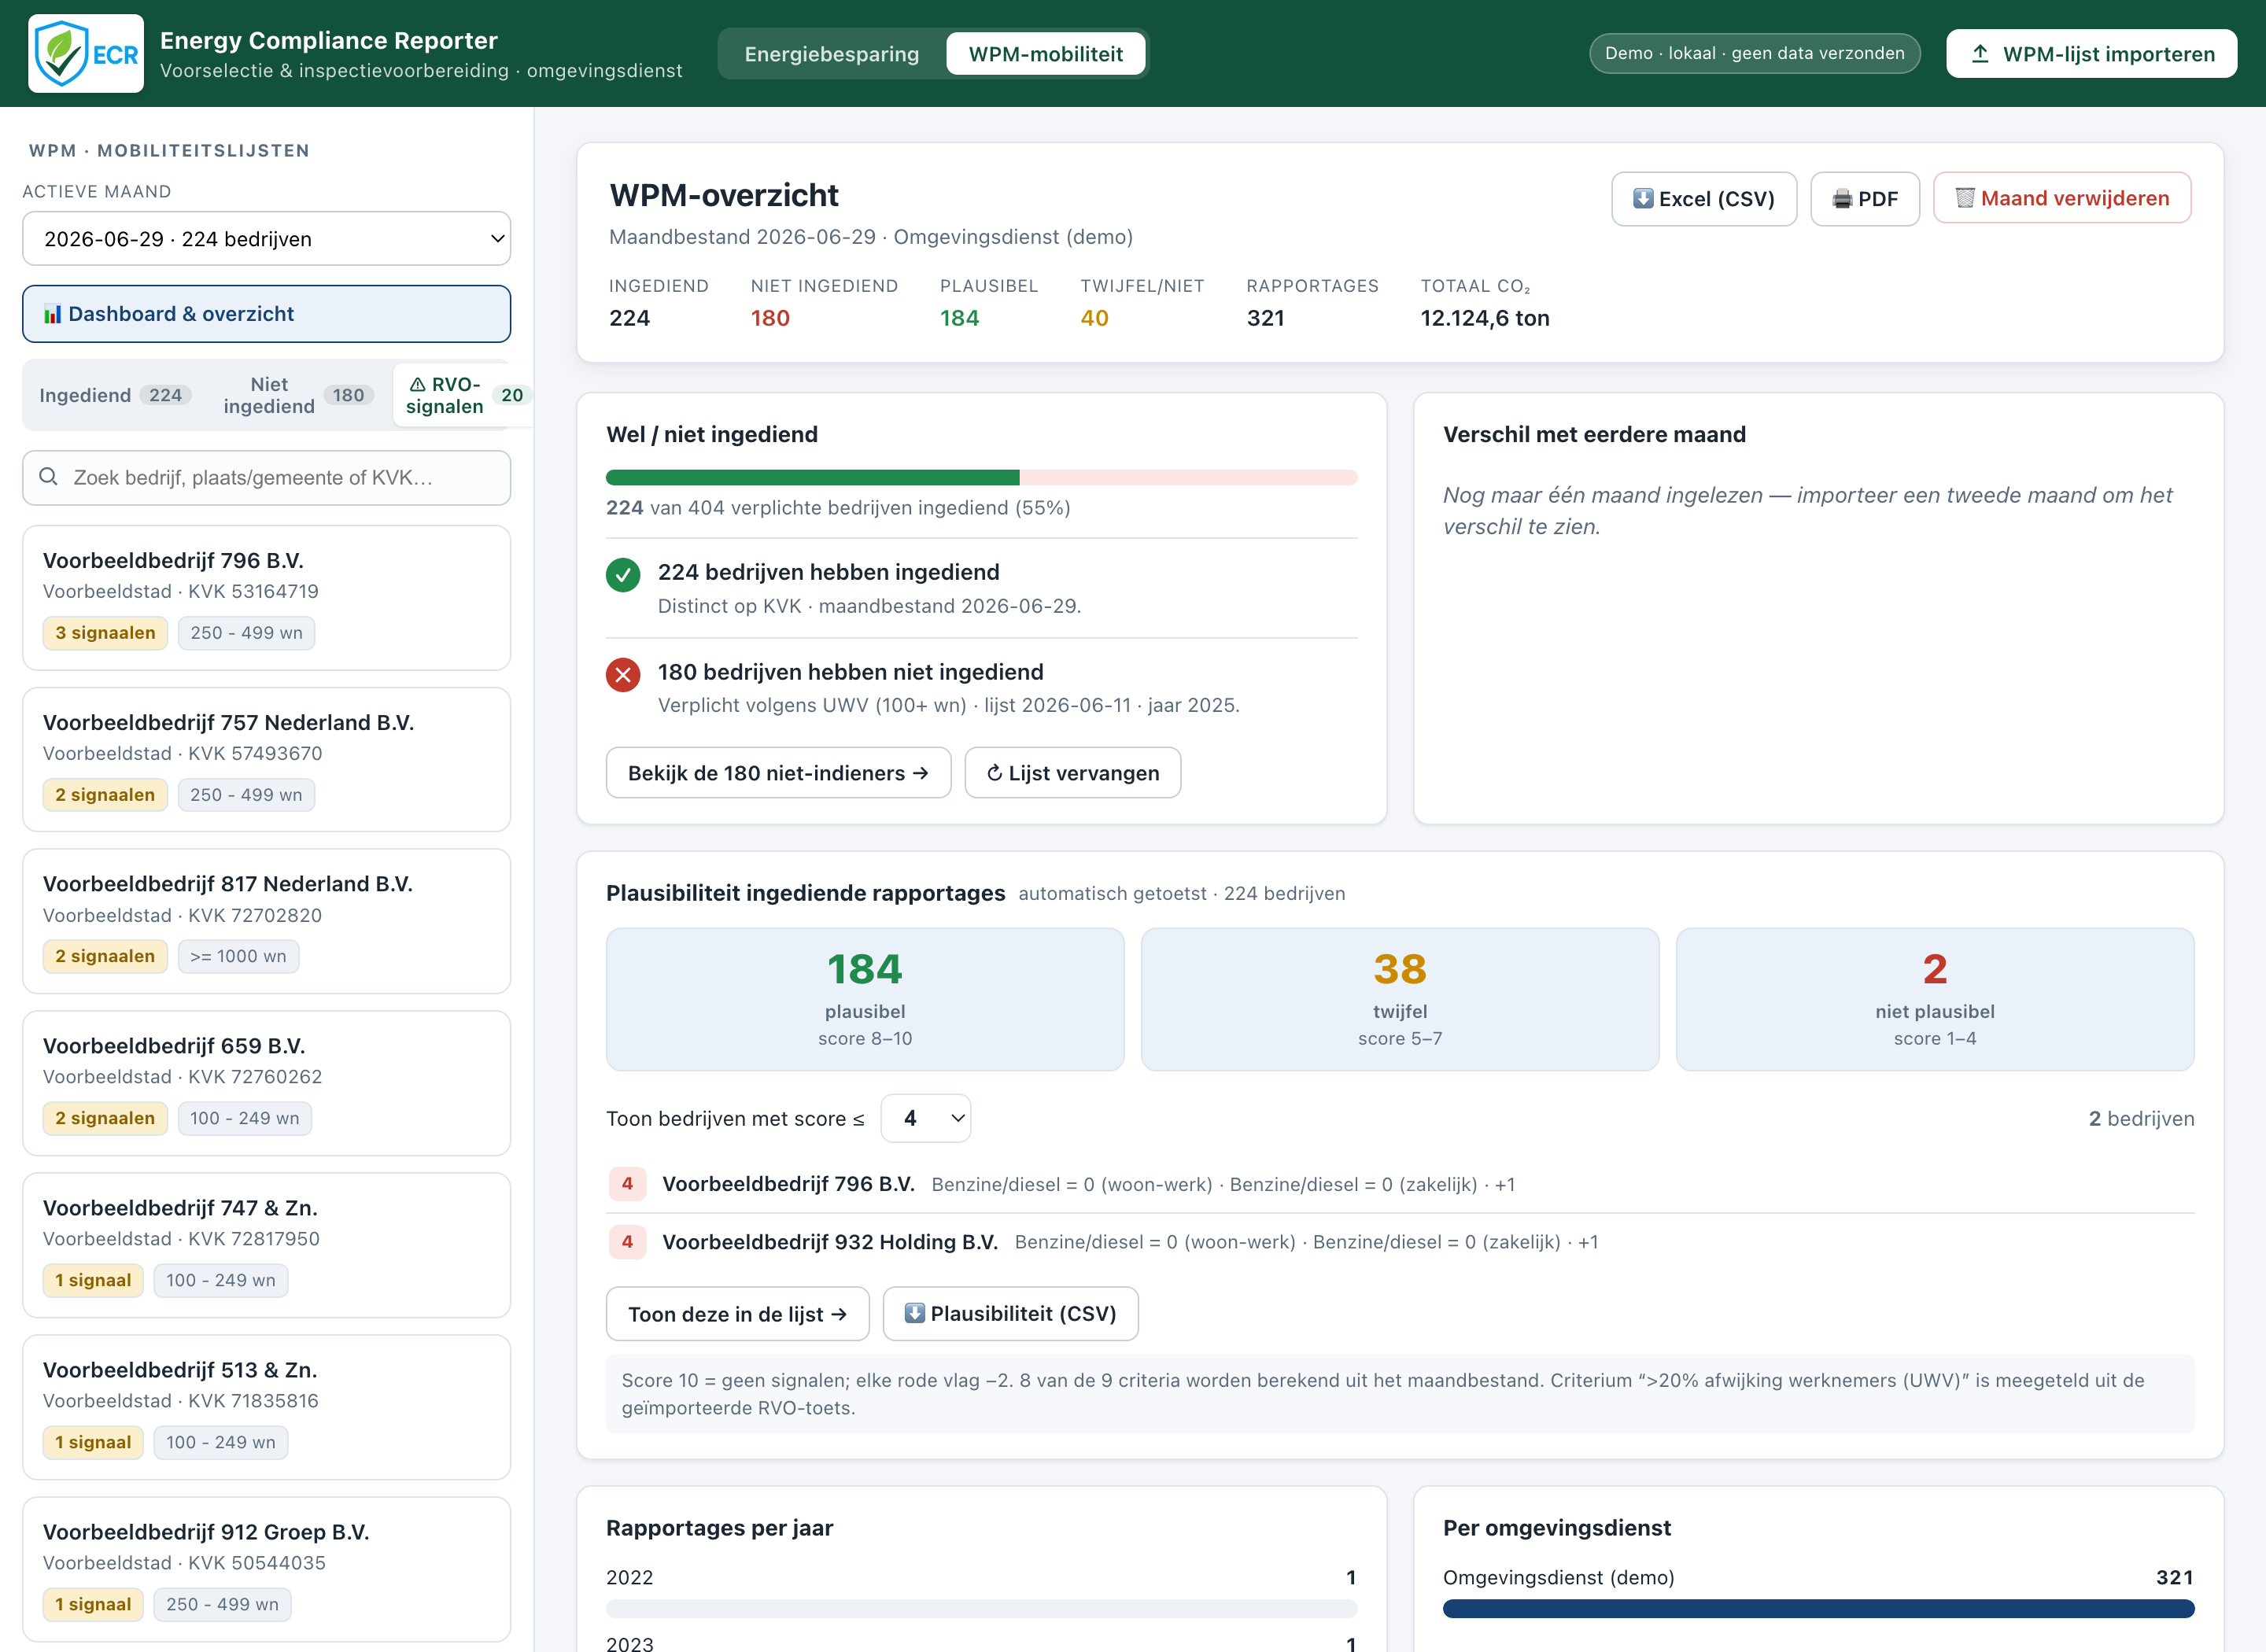This screenshot has width=2266, height=1652.
Task: Click KVK 50544035 text
Action: [x=257, y=1562]
